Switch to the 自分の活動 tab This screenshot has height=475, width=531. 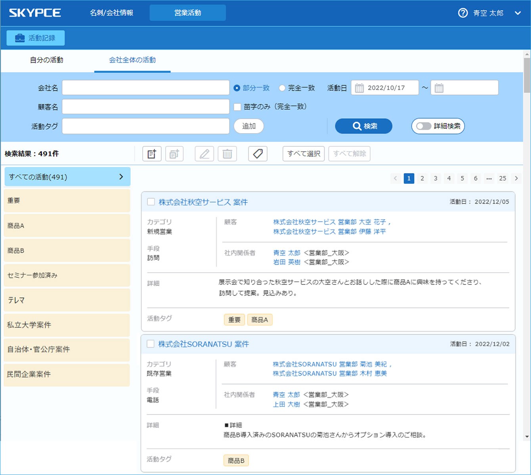click(x=46, y=60)
